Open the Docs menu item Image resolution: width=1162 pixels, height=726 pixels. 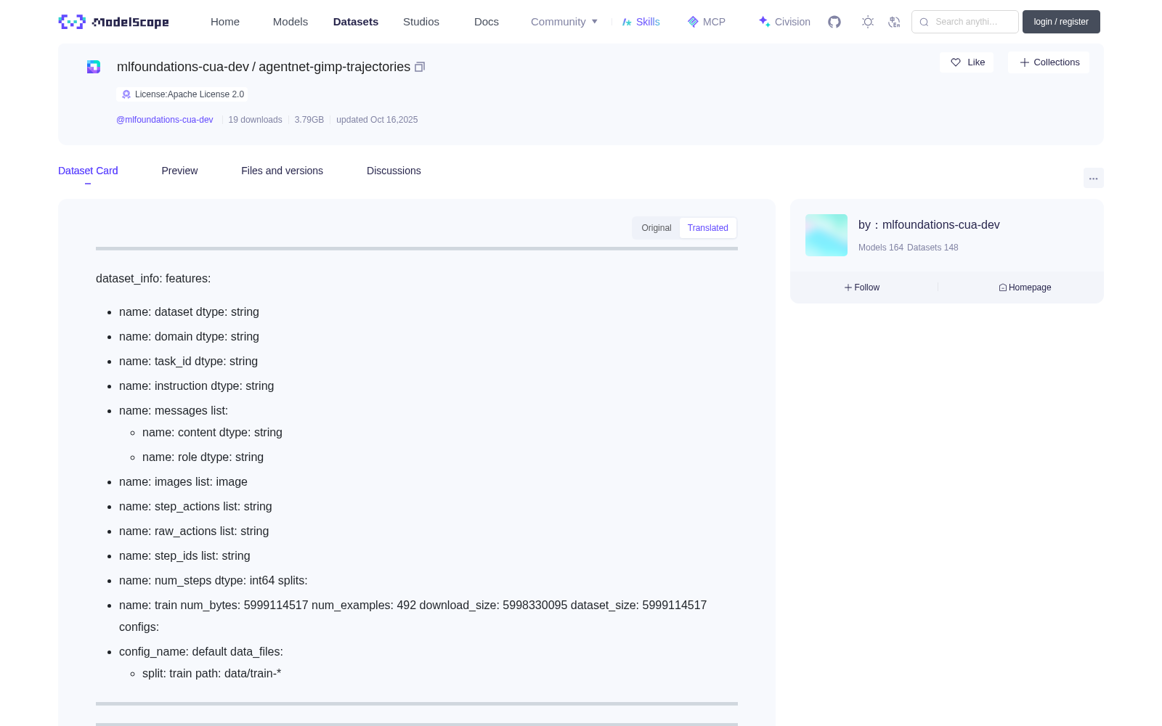487,22
